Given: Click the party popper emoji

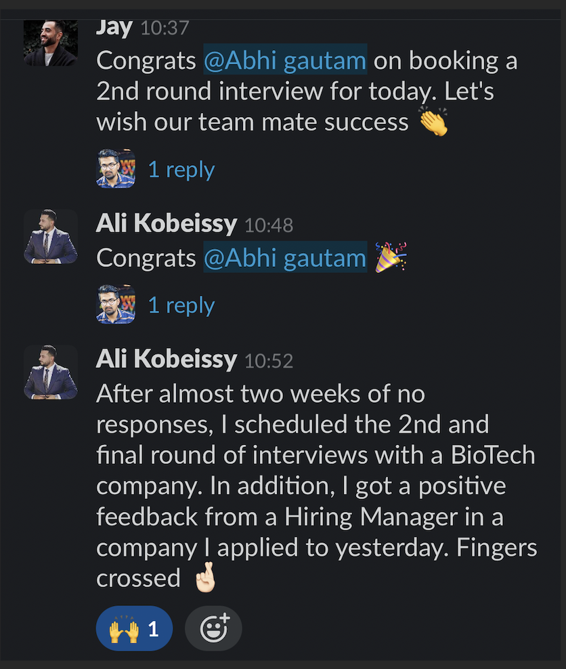Looking at the screenshot, I should click(391, 257).
